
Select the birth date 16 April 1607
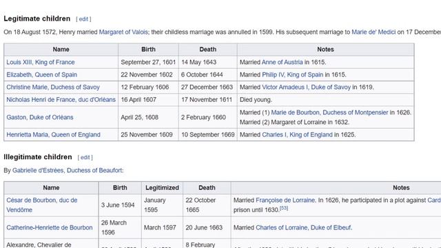coord(139,100)
